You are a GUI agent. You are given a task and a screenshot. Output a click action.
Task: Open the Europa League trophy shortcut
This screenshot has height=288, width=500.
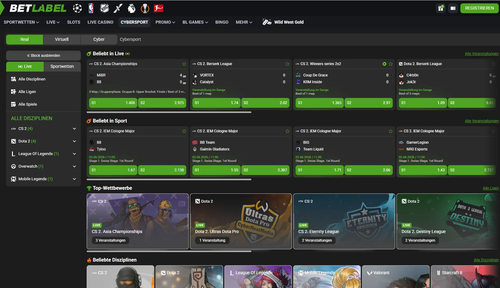coord(145,8)
